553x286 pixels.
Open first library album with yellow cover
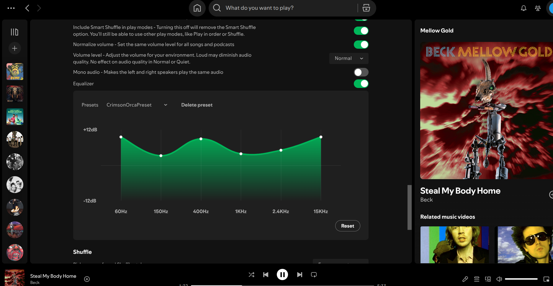coord(15,71)
